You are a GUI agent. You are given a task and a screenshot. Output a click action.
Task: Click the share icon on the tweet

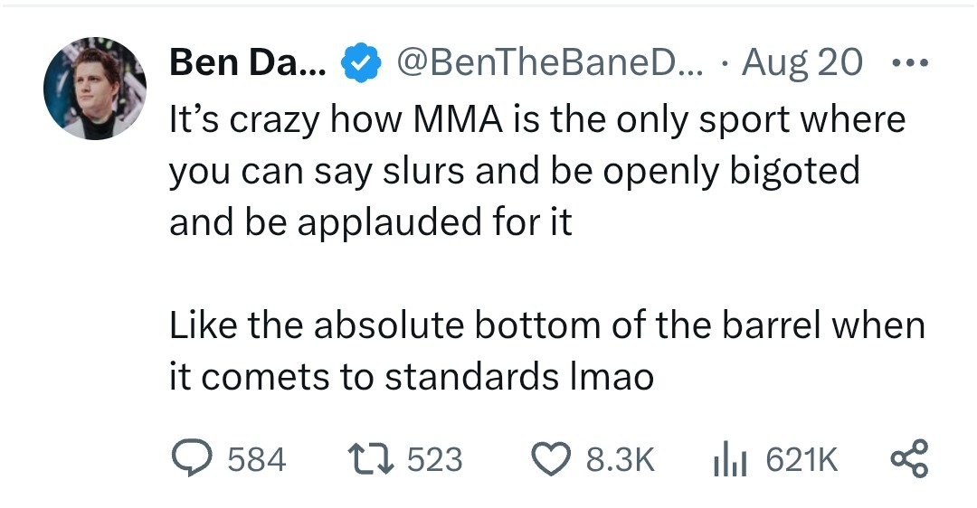908,460
